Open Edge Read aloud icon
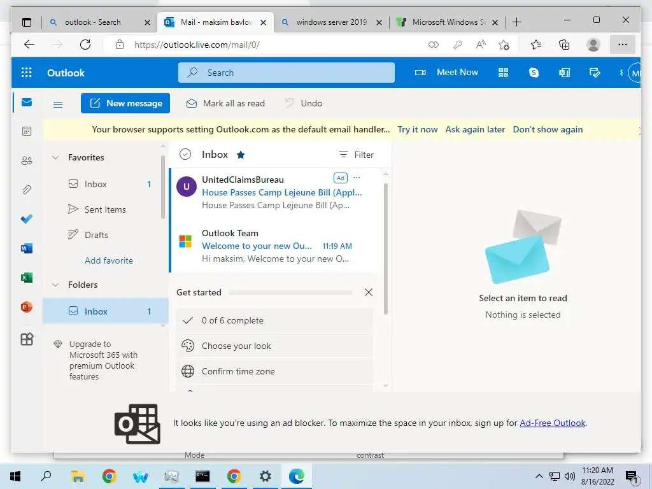652x489 pixels. pyautogui.click(x=481, y=45)
